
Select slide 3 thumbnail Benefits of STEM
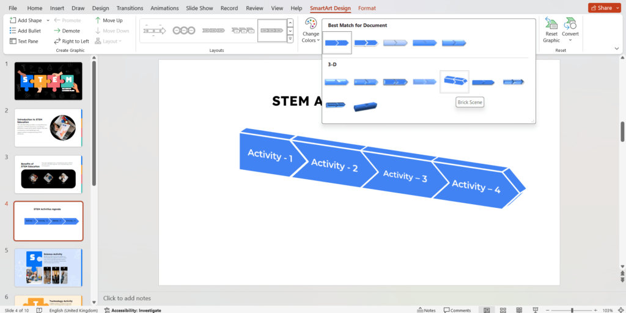pyautogui.click(x=48, y=174)
